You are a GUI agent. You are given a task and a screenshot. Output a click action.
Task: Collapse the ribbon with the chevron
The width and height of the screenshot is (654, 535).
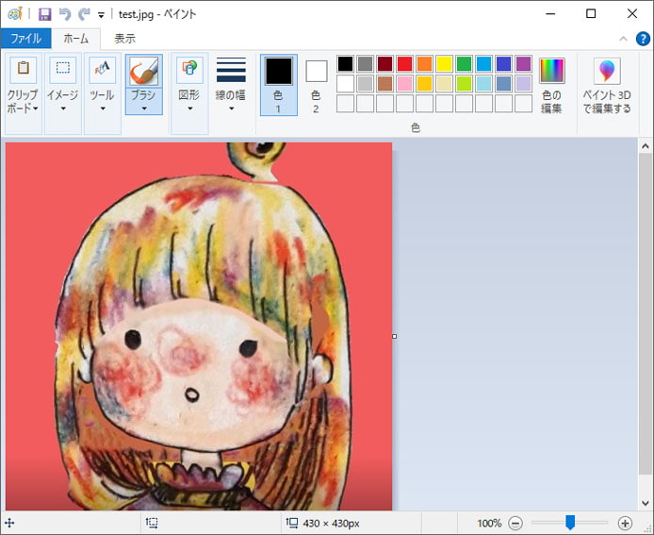623,39
